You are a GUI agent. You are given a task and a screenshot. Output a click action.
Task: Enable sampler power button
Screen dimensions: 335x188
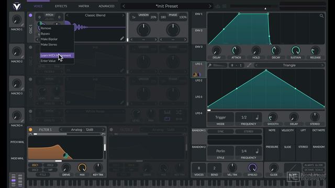[30, 111]
